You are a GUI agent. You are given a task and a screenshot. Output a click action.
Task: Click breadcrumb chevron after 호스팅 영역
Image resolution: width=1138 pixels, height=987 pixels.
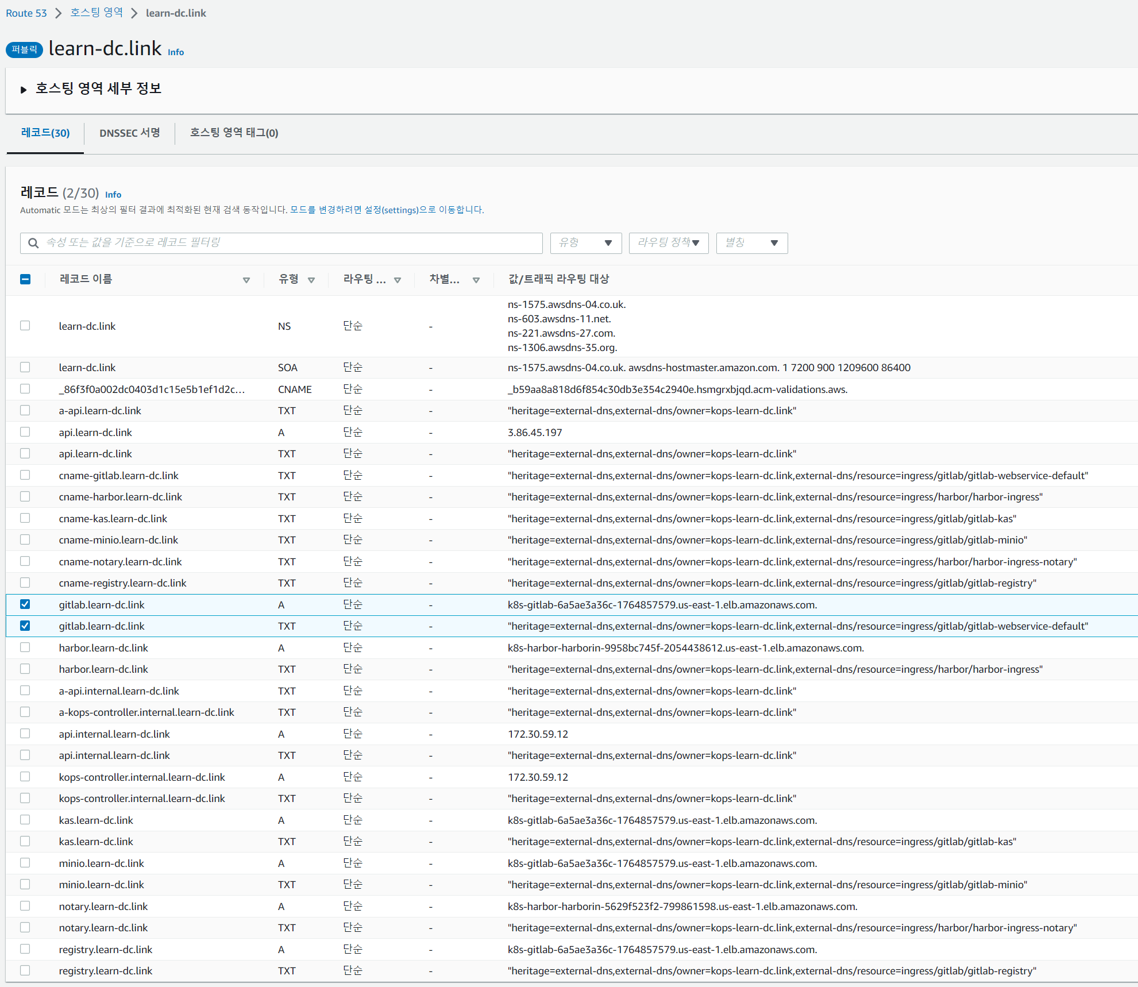point(134,13)
